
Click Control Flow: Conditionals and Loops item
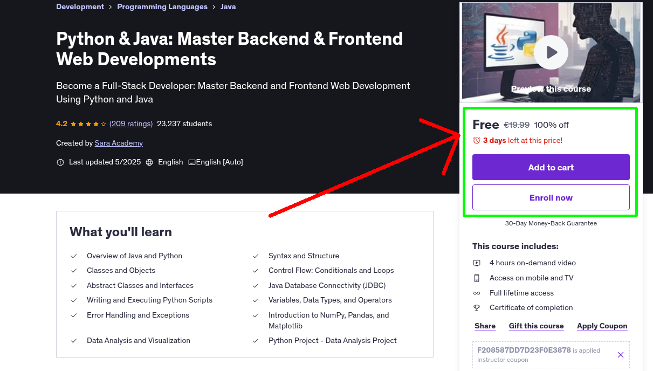pos(331,271)
